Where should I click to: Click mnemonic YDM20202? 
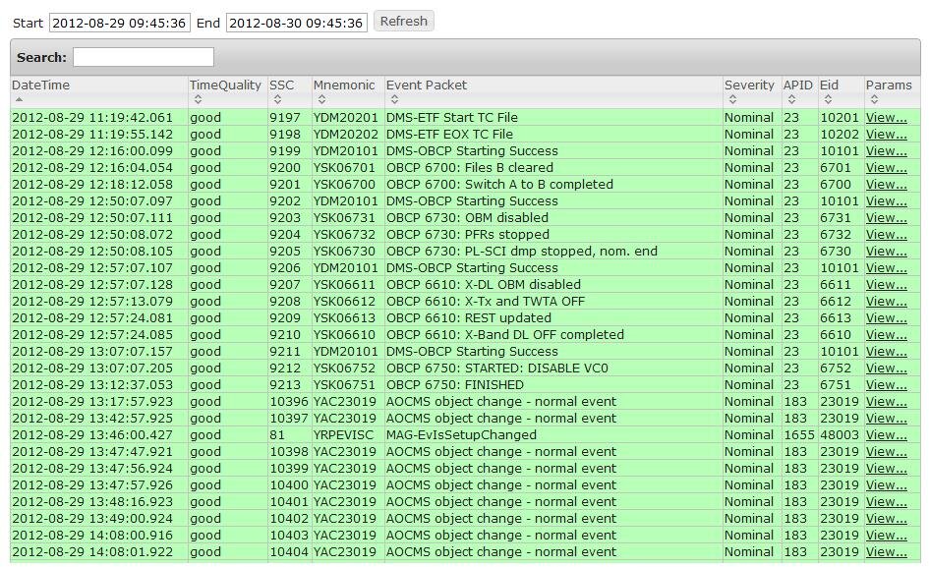[x=345, y=134]
